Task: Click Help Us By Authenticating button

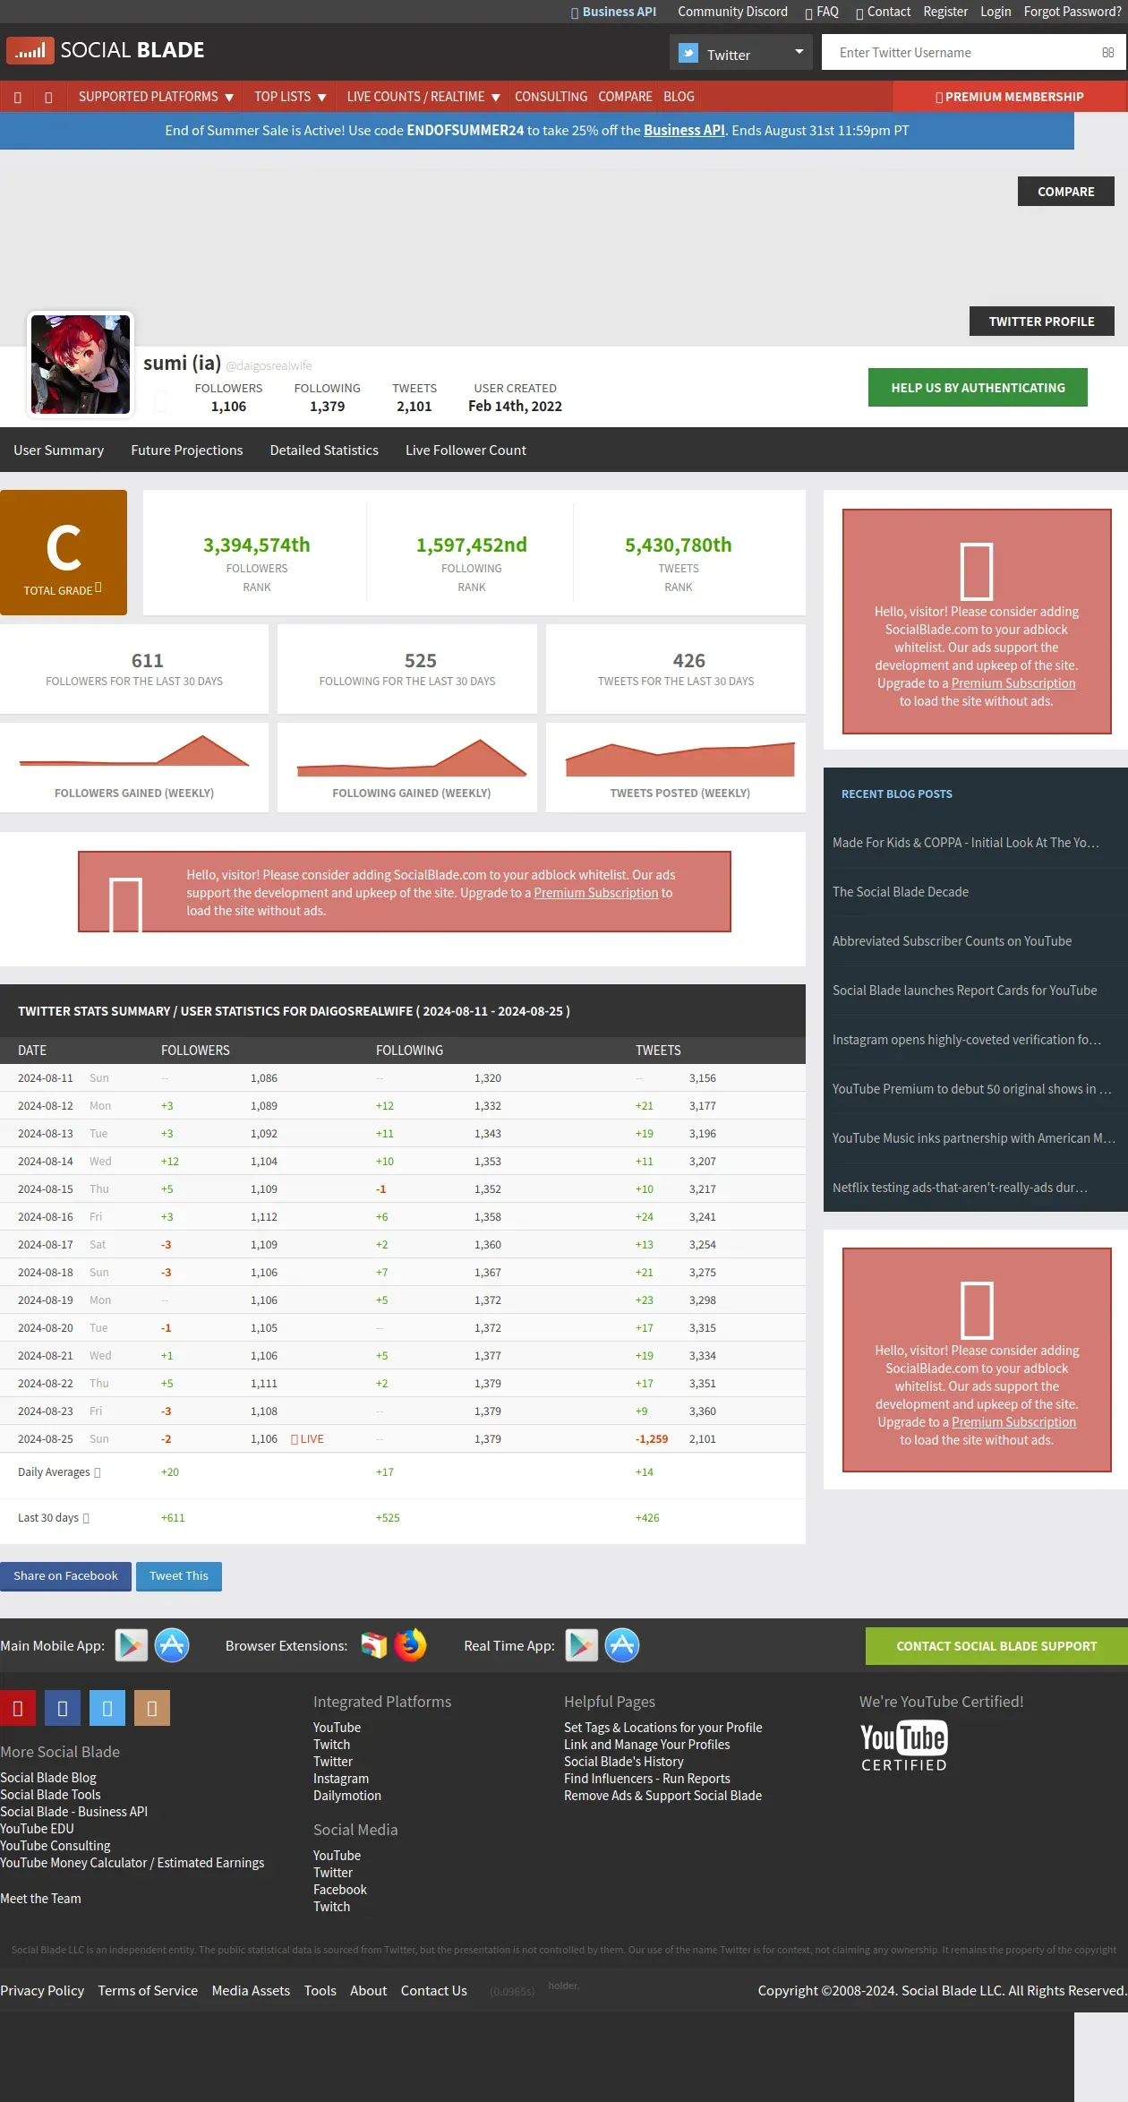Action: point(978,388)
